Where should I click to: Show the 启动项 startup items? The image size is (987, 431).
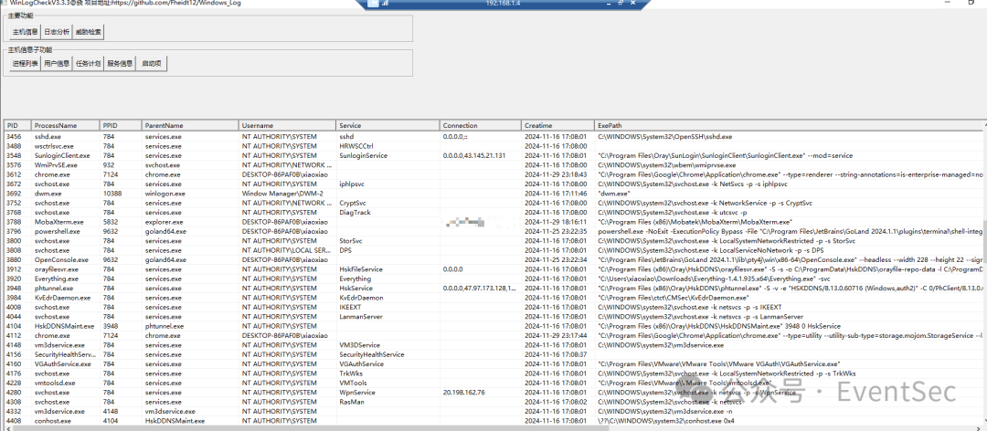pyautogui.click(x=152, y=64)
